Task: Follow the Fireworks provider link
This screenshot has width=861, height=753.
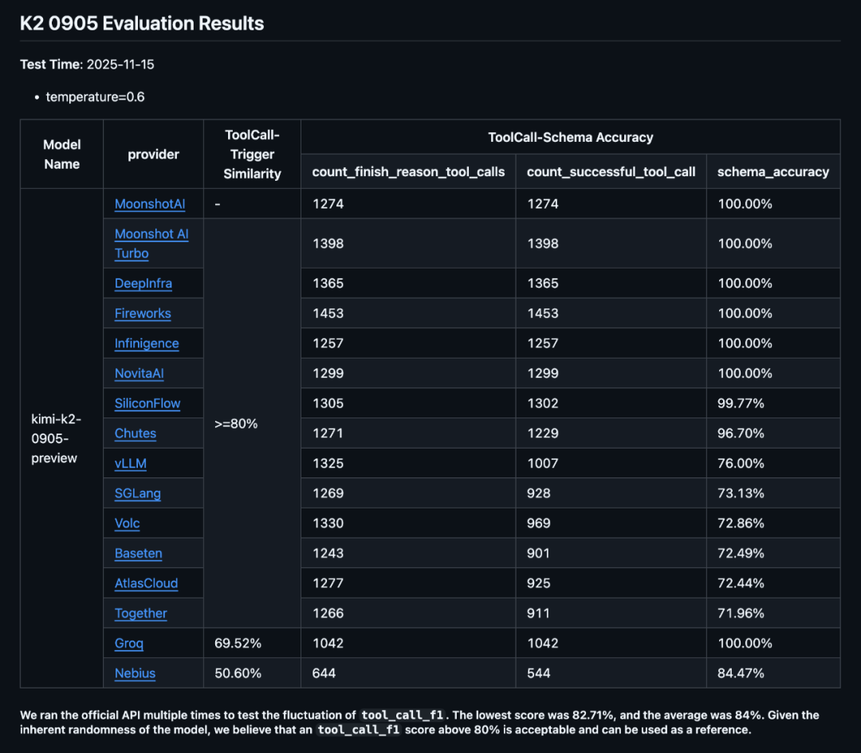Action: click(143, 314)
